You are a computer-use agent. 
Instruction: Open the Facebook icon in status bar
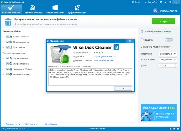171,129
